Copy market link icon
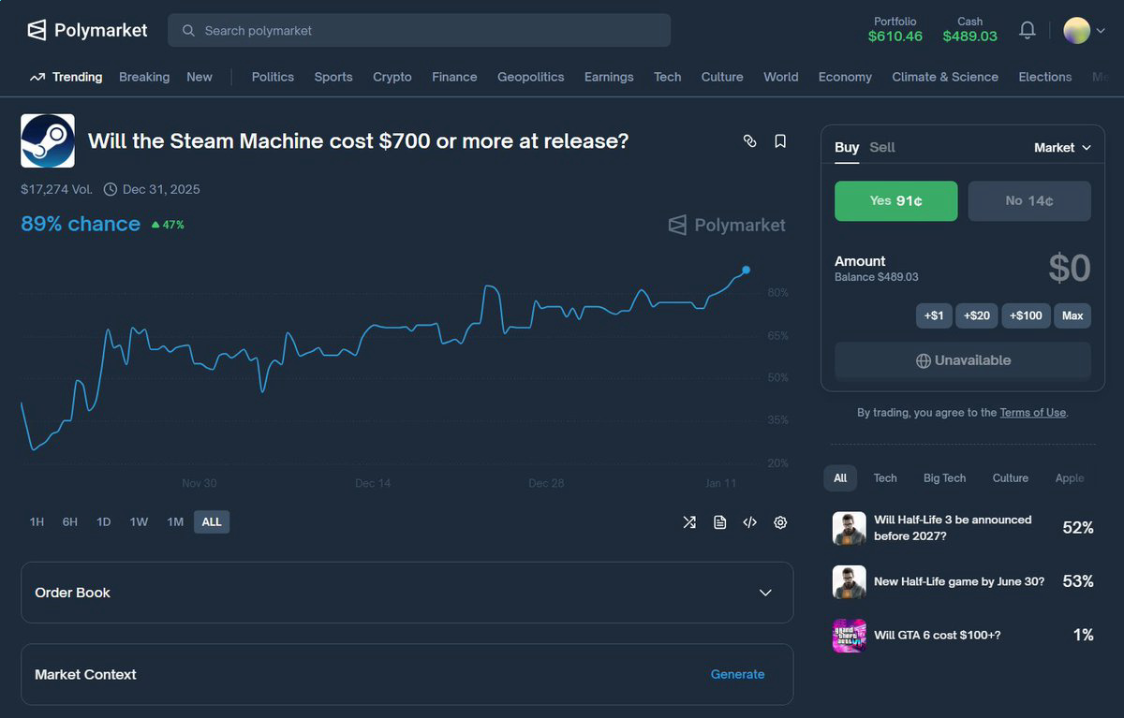Viewport: 1124px width, 718px height. pyautogui.click(x=749, y=141)
